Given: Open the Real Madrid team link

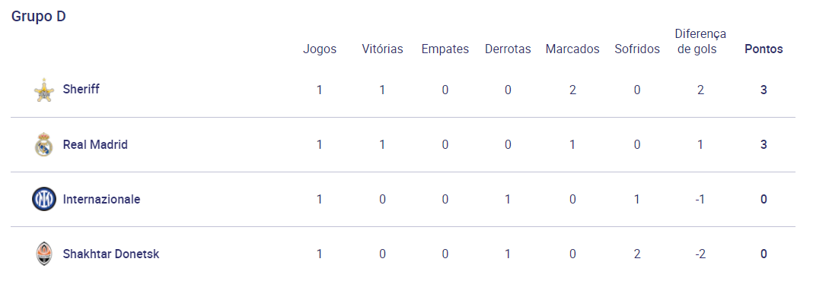Looking at the screenshot, I should click(x=95, y=144).
